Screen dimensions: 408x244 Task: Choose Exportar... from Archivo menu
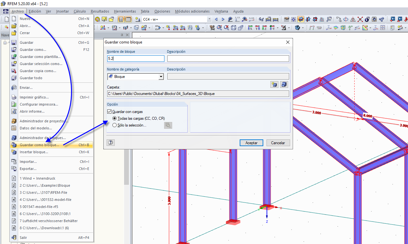tap(52, 169)
